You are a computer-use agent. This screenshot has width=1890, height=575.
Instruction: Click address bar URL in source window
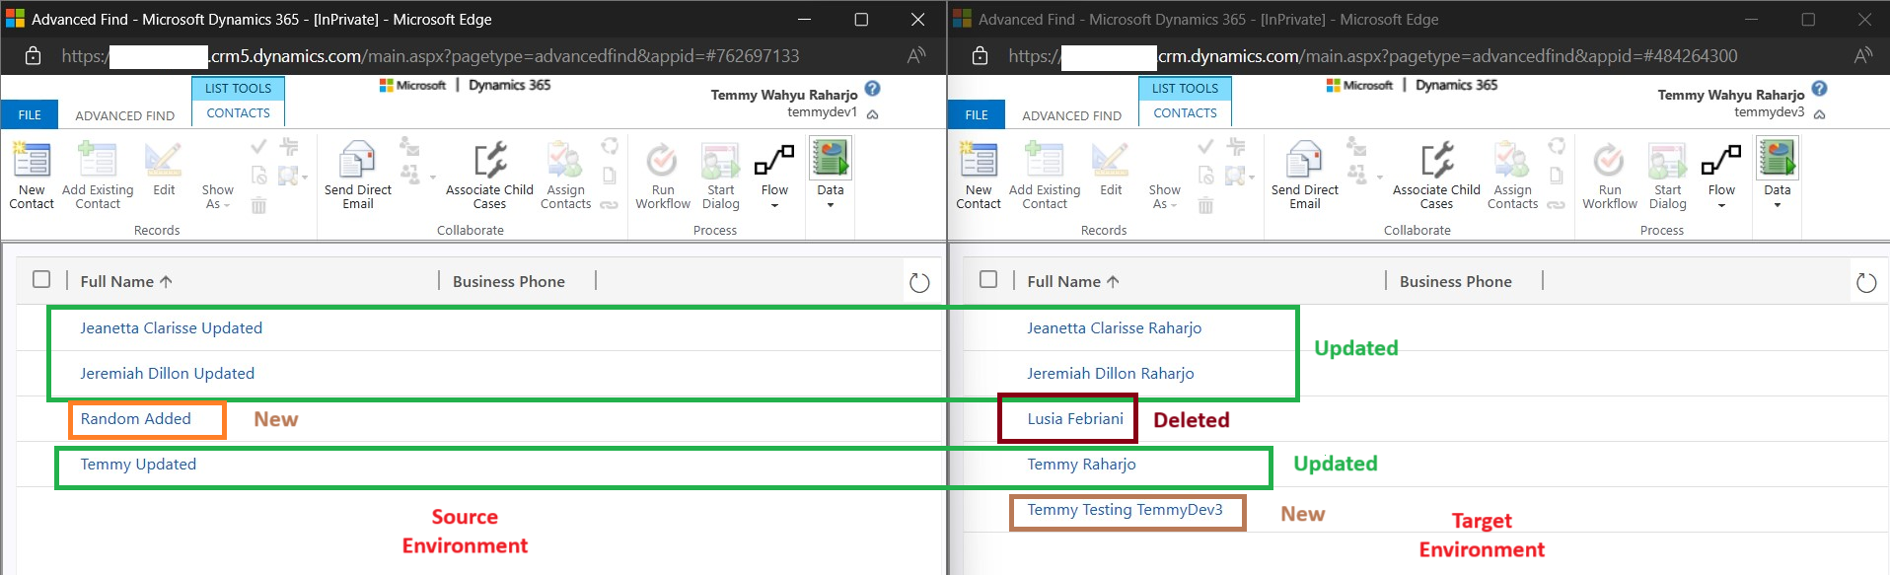[430, 56]
